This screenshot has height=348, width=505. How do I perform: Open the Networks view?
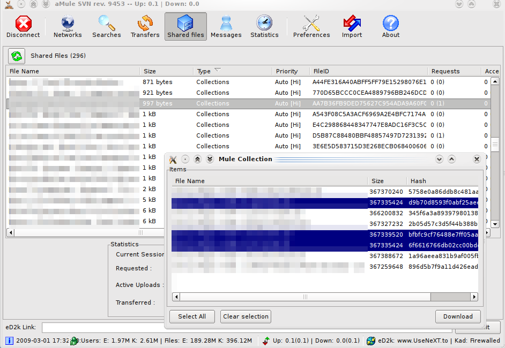point(68,27)
